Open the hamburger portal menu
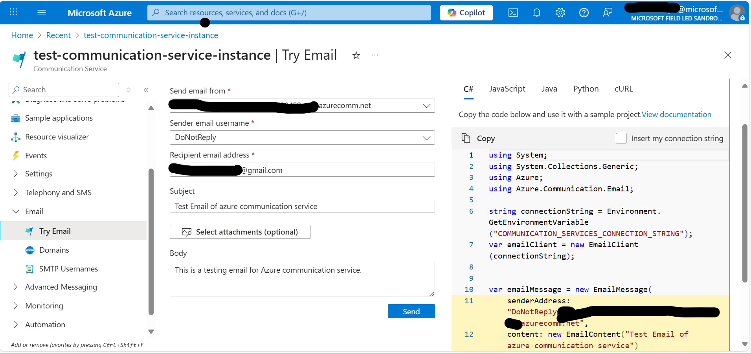The height and width of the screenshot is (354, 751). pyautogui.click(x=42, y=13)
